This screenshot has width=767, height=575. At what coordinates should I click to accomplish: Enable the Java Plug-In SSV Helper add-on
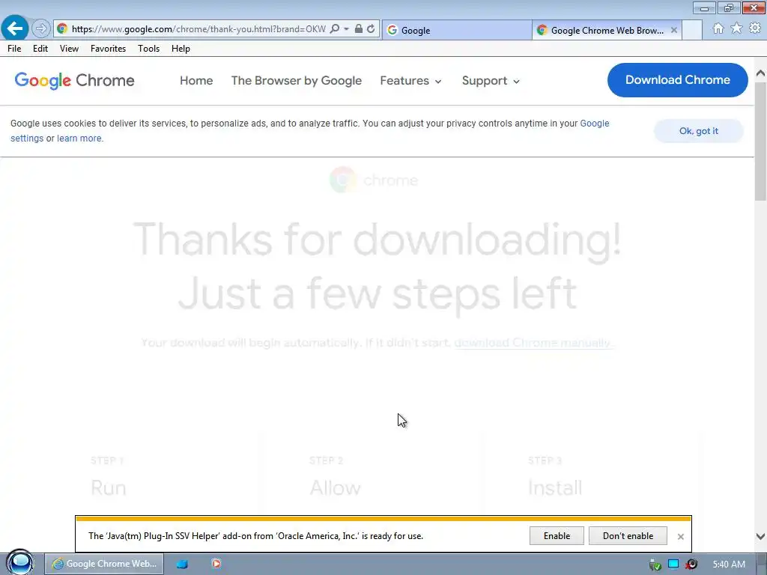pyautogui.click(x=557, y=536)
